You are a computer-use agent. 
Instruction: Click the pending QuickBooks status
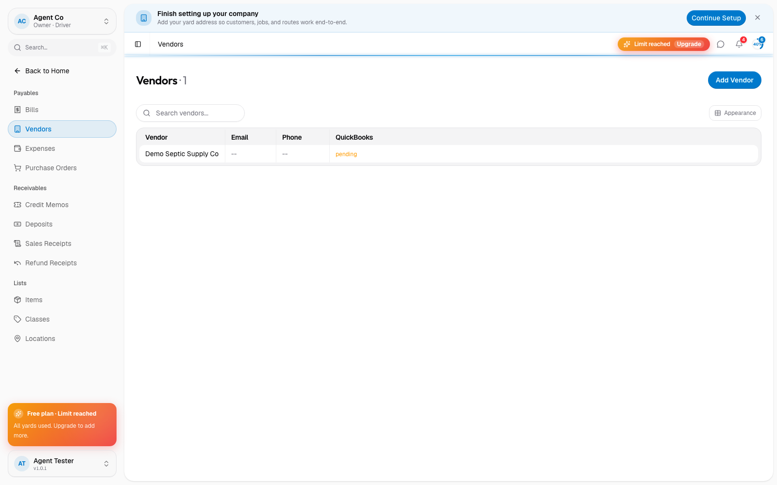346,154
